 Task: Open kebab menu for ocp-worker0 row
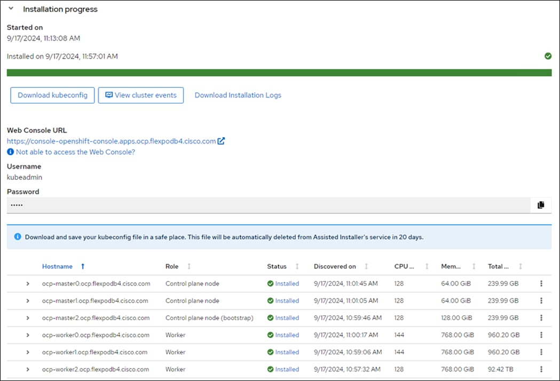541,335
